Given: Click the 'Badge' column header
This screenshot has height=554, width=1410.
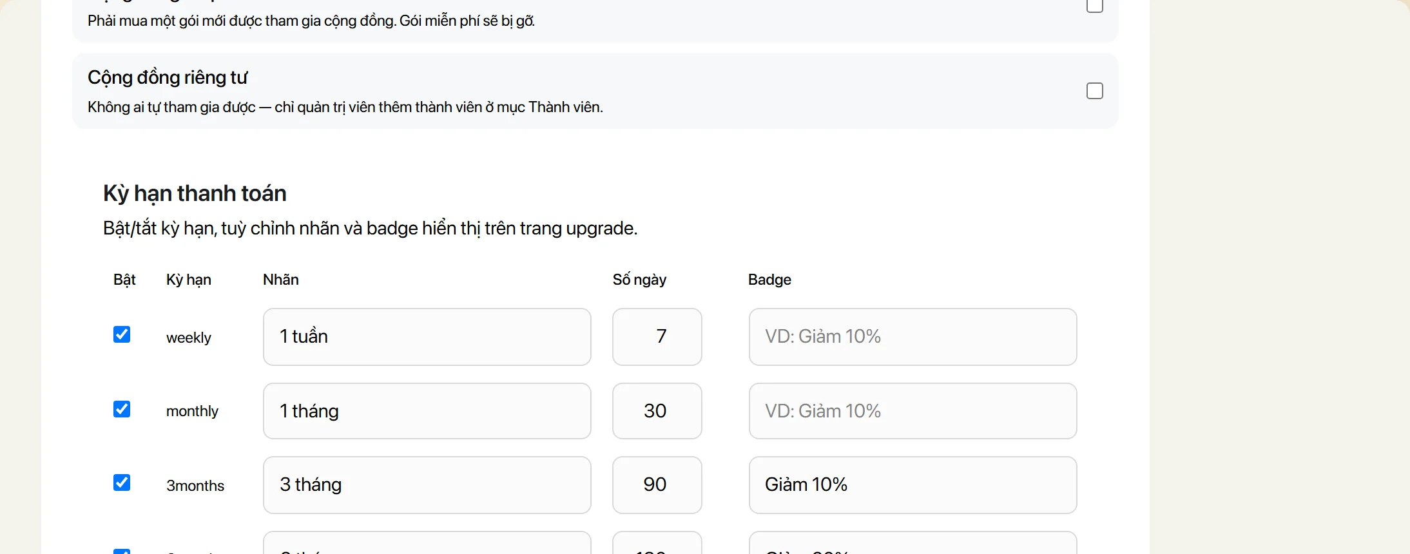Looking at the screenshot, I should [769, 280].
